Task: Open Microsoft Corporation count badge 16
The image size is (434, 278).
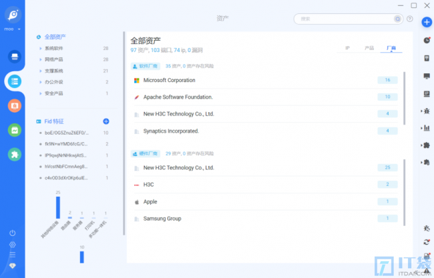Action: [x=387, y=80]
